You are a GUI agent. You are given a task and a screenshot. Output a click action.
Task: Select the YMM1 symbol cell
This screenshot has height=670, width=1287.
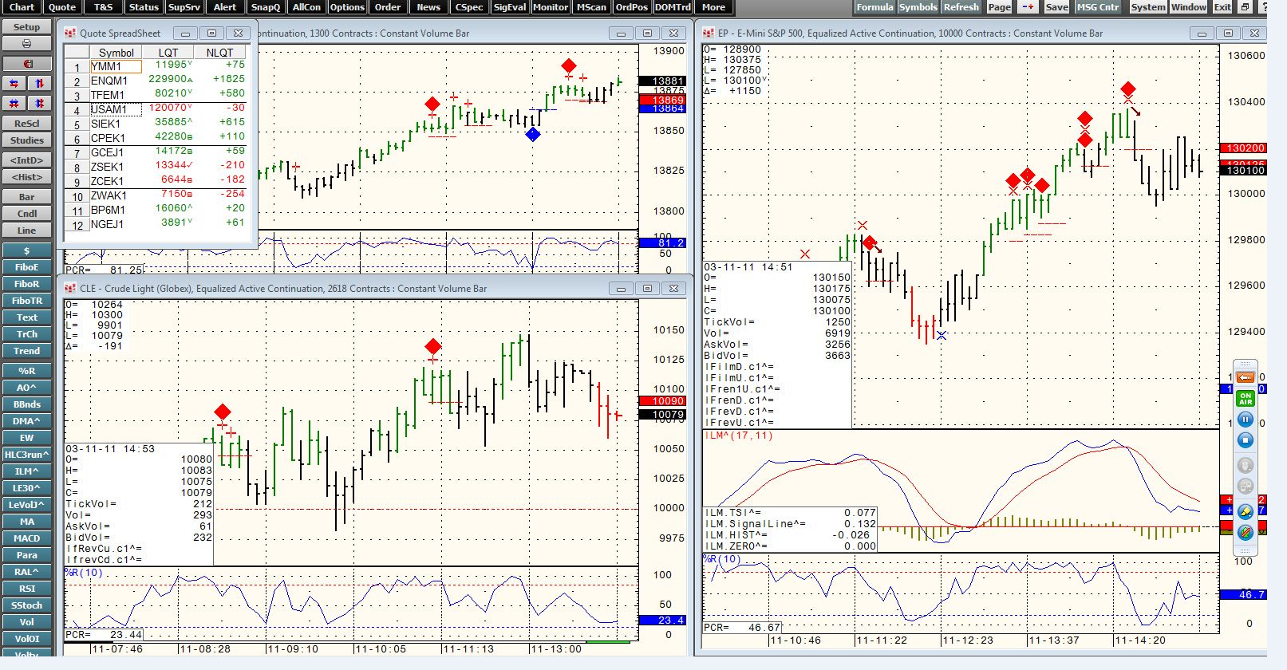116,67
